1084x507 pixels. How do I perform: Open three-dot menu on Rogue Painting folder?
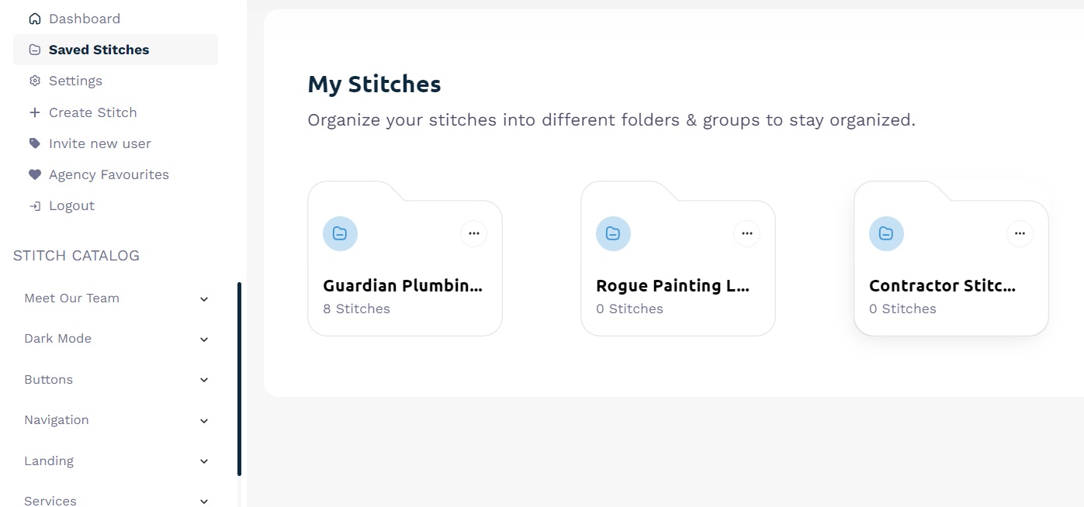click(747, 233)
